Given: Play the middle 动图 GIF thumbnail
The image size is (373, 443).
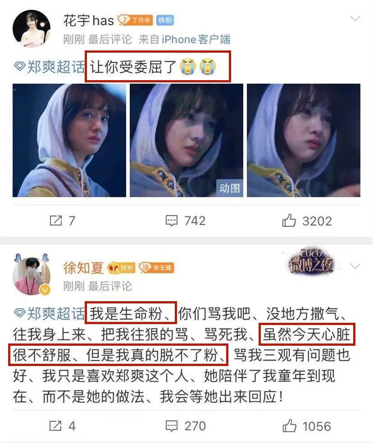Looking at the screenshot, I should pyautogui.click(x=186, y=140).
